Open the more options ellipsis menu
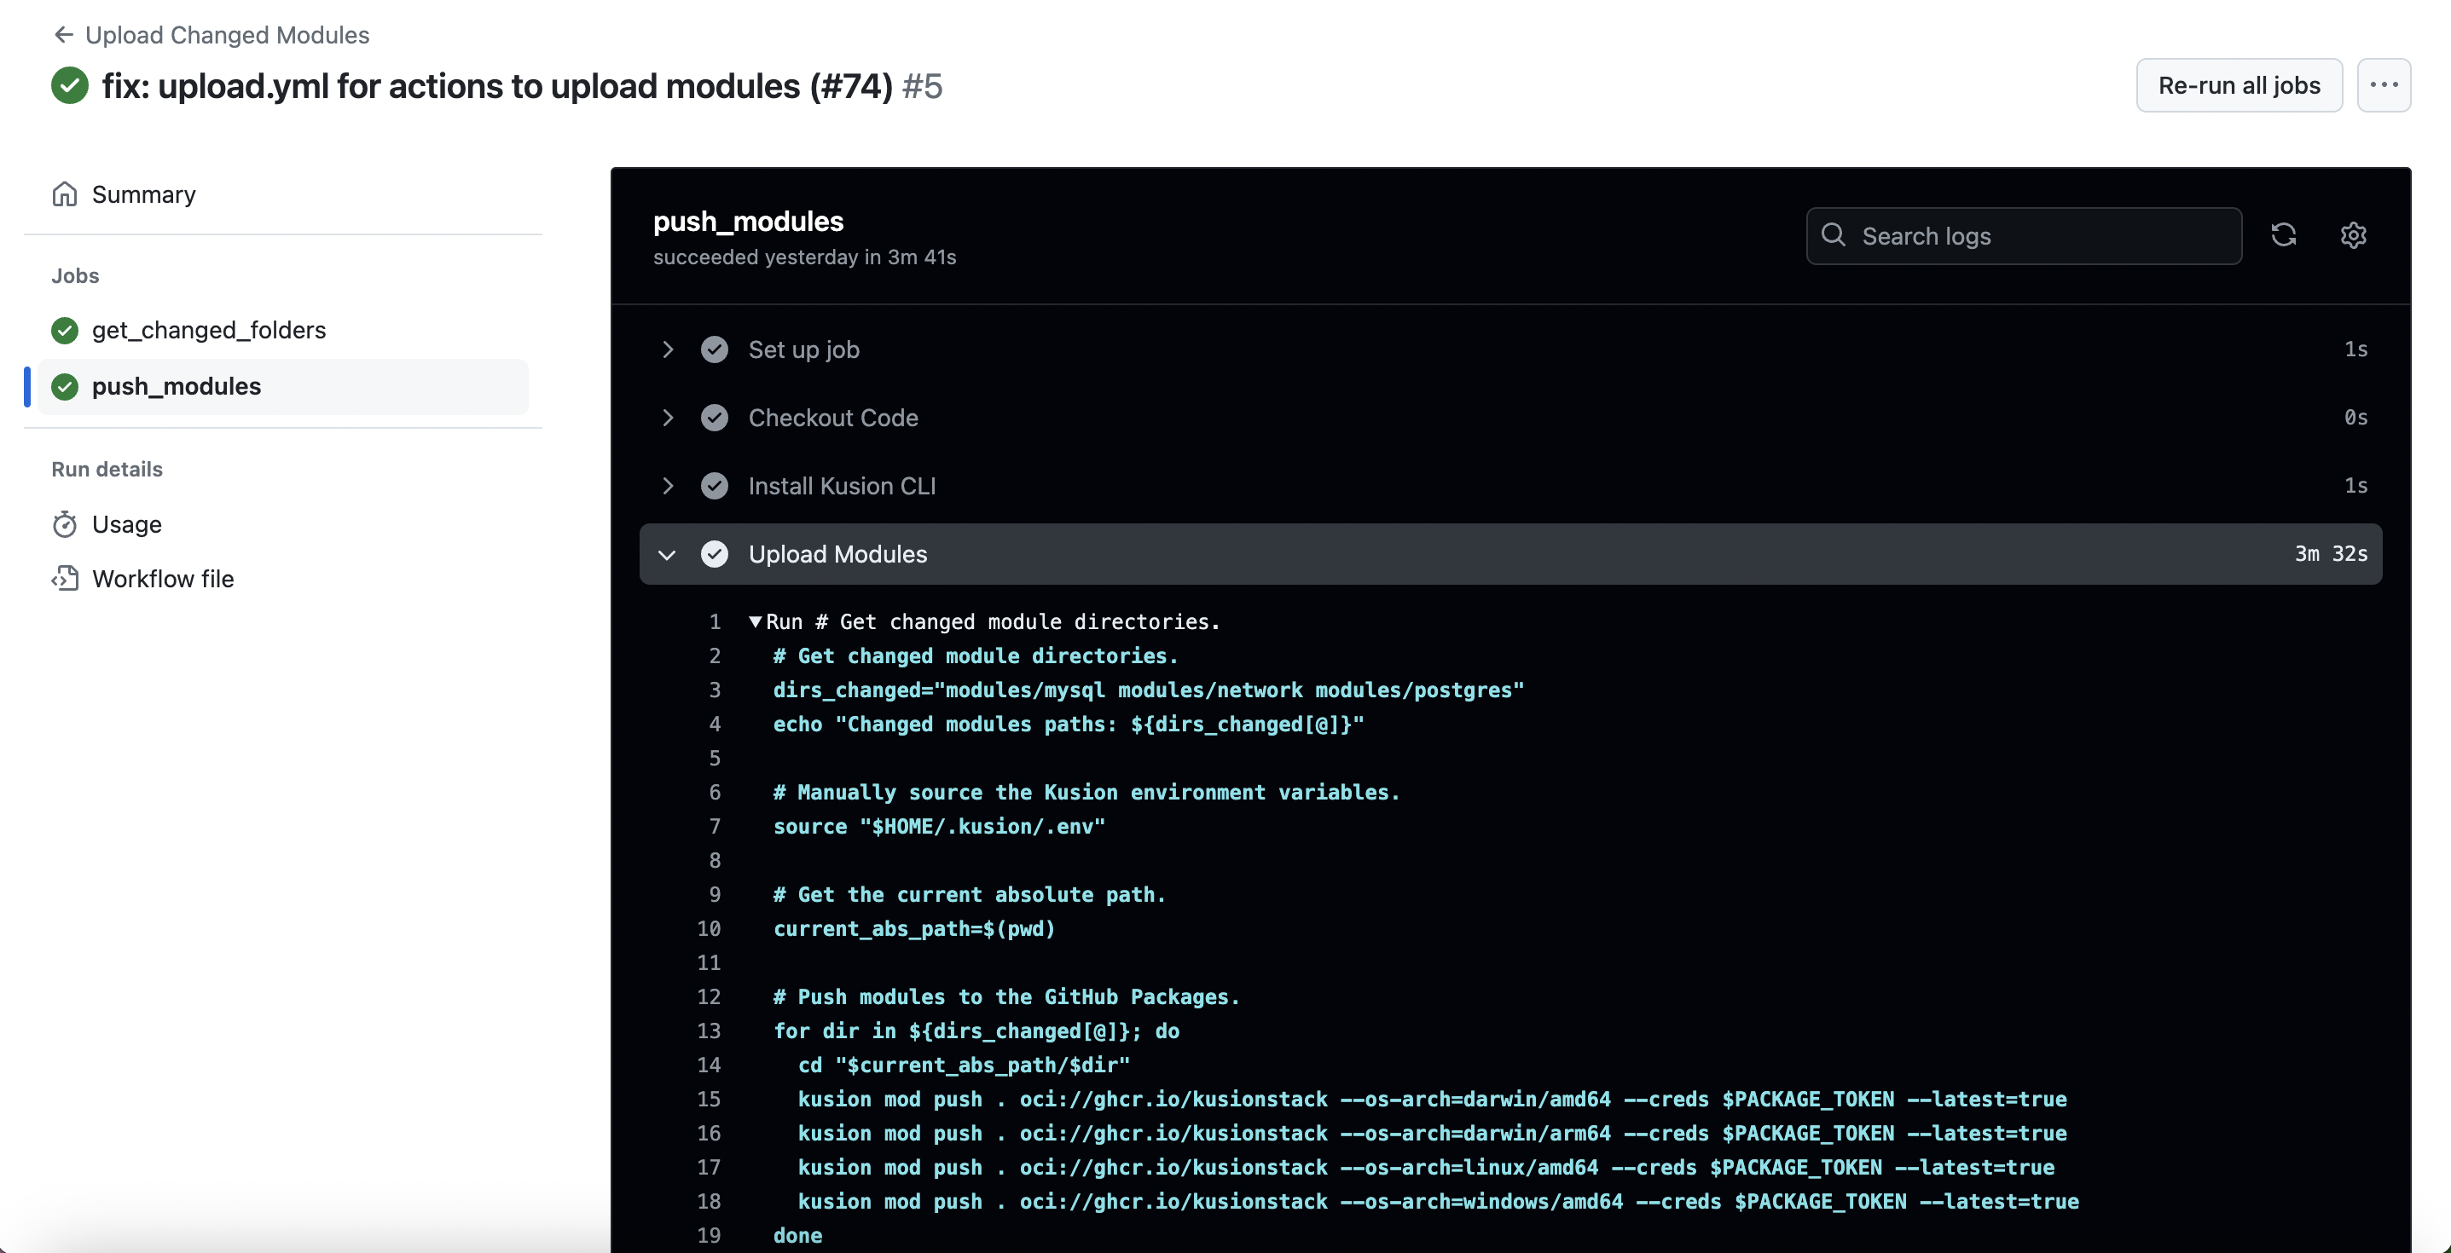The width and height of the screenshot is (2451, 1253). (2384, 85)
